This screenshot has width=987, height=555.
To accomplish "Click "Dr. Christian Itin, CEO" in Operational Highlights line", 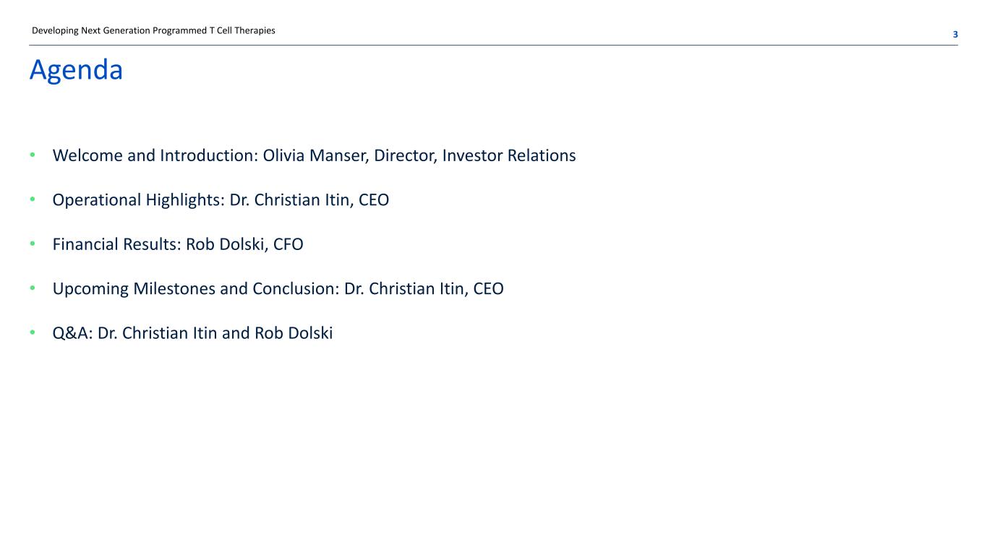I will pos(309,200).
